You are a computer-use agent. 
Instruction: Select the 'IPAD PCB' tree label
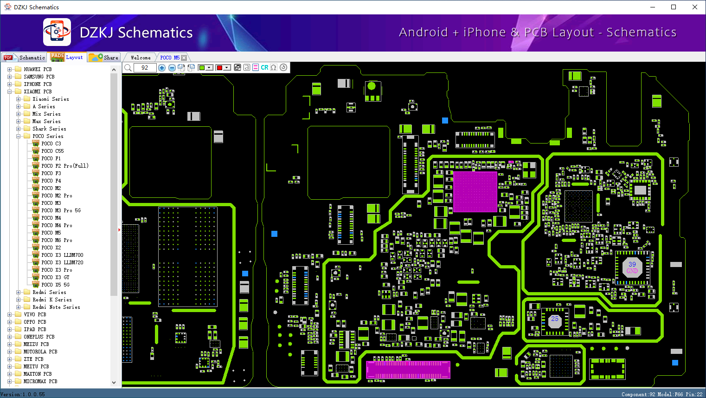point(35,329)
